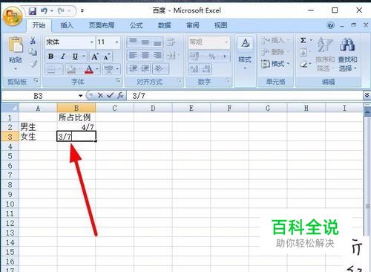371x272 pixels.
Task: Decrease indent button
Action: pos(134,68)
